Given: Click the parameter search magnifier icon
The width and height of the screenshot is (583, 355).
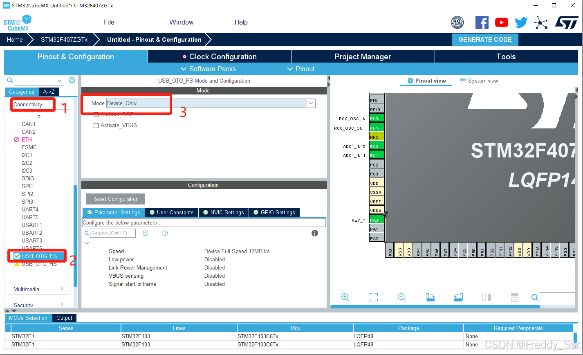Looking at the screenshot, I should pyautogui.click(x=87, y=233).
